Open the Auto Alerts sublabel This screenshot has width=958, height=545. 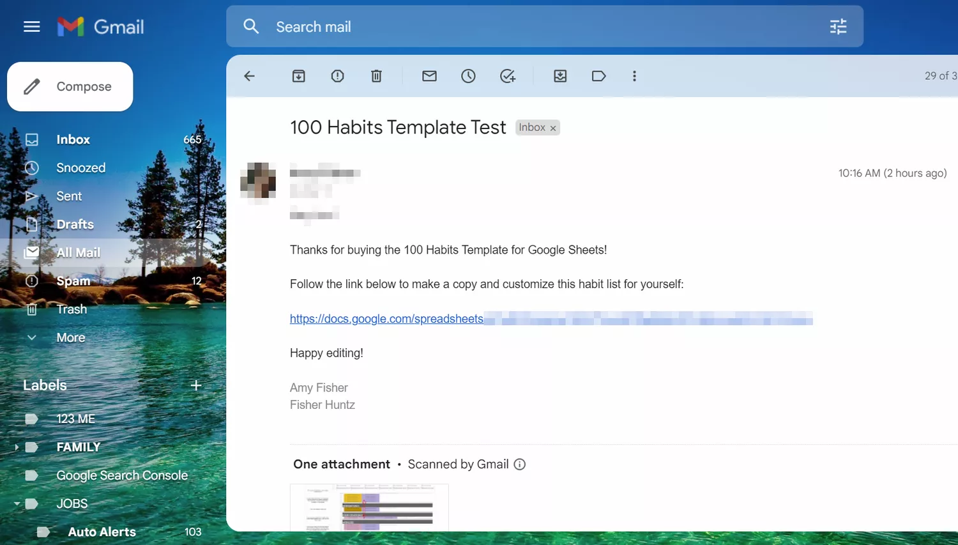point(102,532)
